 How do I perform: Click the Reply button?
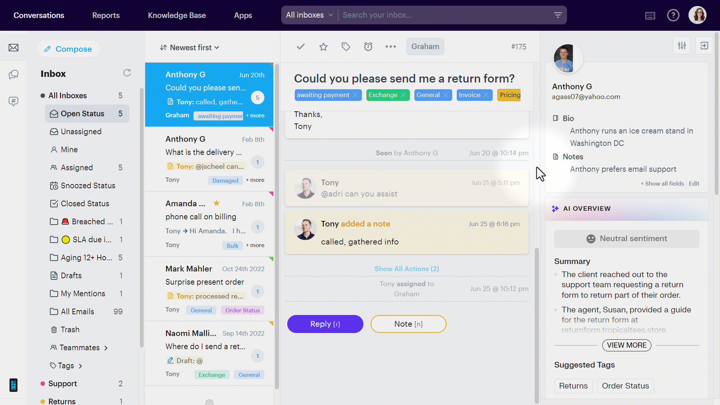[x=325, y=324]
